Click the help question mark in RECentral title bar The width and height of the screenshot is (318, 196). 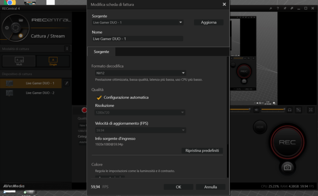278,8
